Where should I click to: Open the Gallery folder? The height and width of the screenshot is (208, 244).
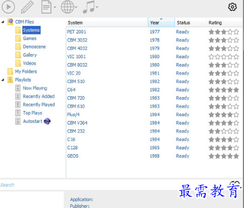pyautogui.click(x=30, y=55)
